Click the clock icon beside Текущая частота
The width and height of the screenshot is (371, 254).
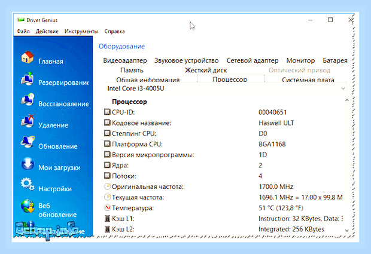point(107,197)
